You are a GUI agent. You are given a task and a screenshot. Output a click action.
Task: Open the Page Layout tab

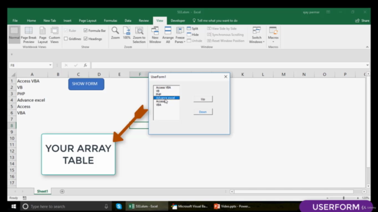click(x=87, y=21)
